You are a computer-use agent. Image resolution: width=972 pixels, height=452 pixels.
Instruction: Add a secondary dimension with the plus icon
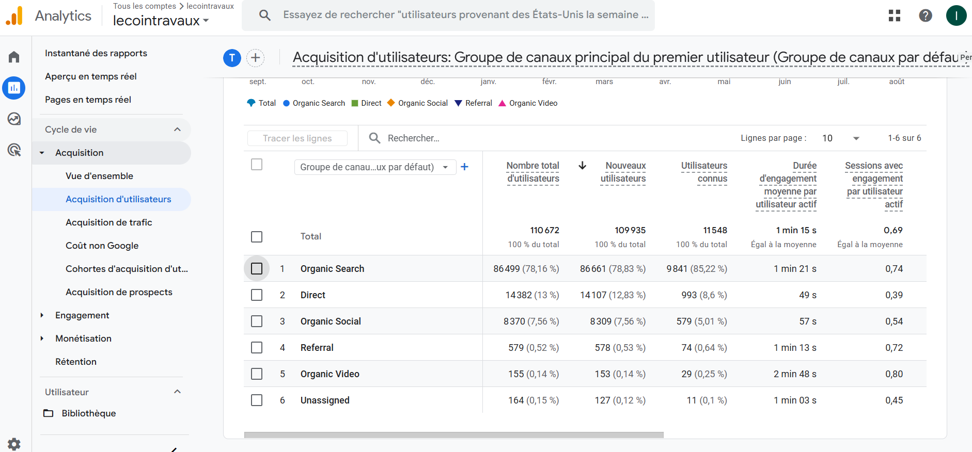(464, 167)
